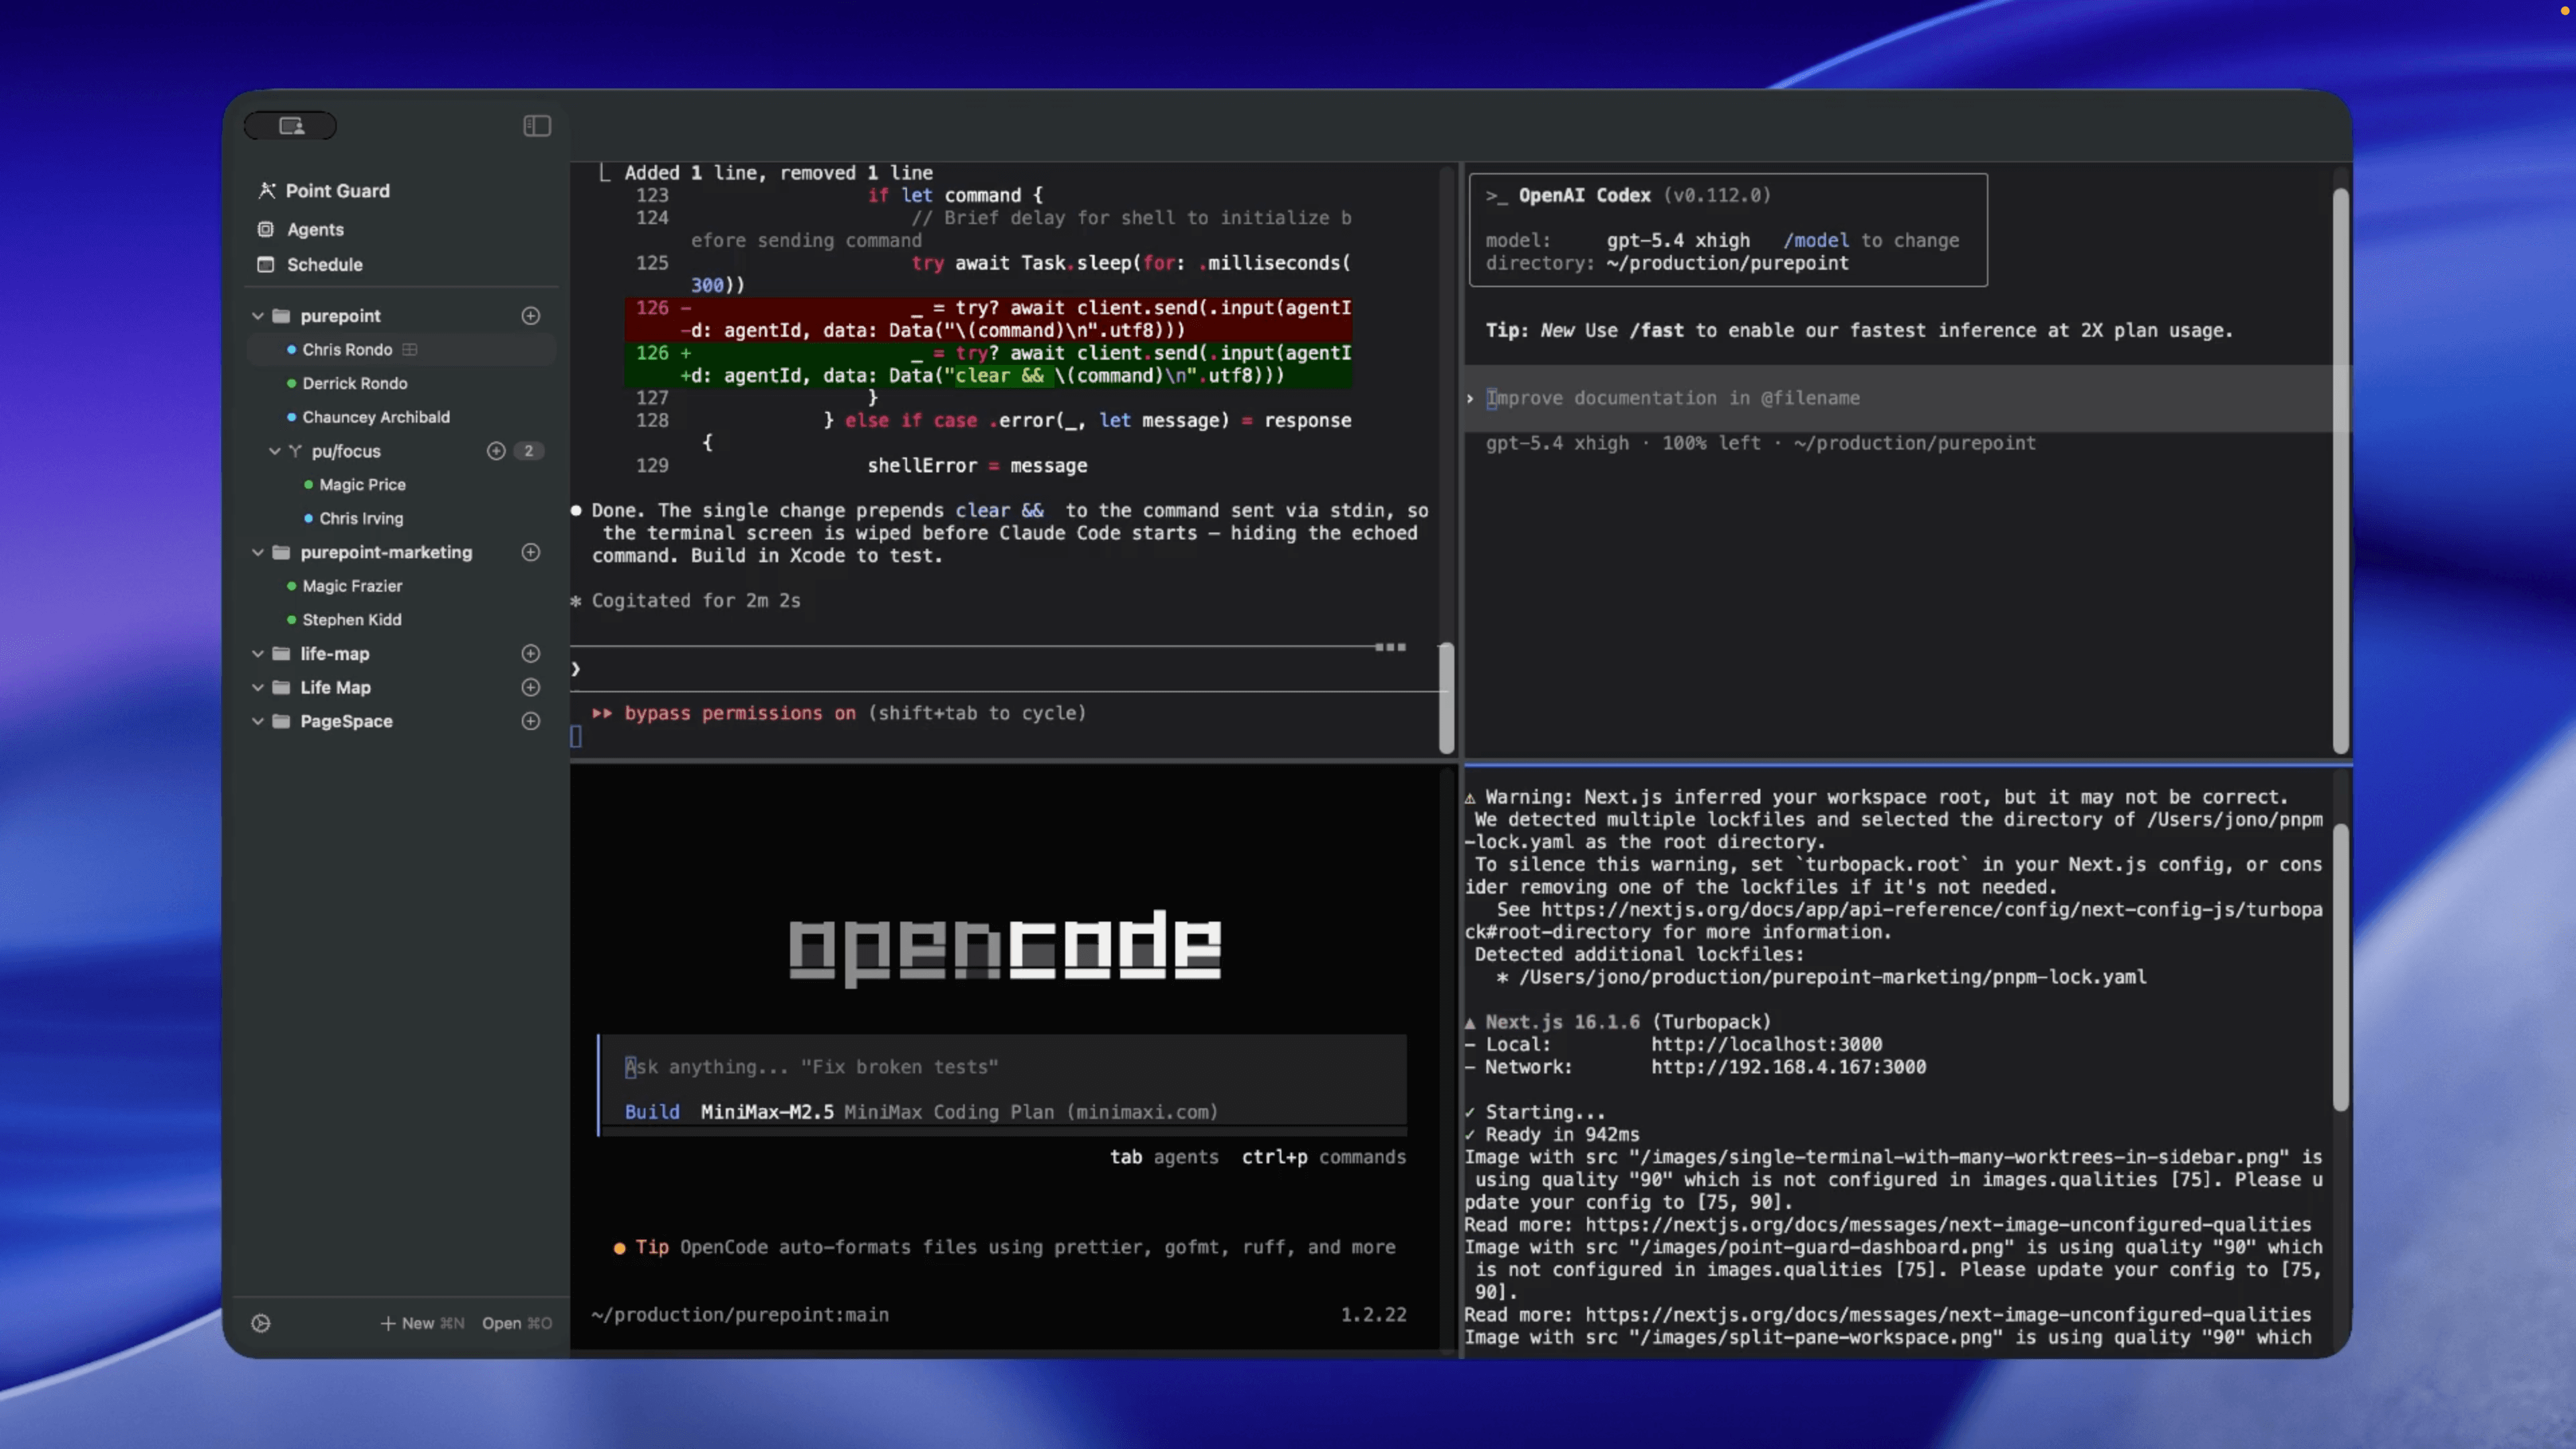Click the Point Guard icon
Screen dimensions: 2576x1449
click(x=266, y=190)
